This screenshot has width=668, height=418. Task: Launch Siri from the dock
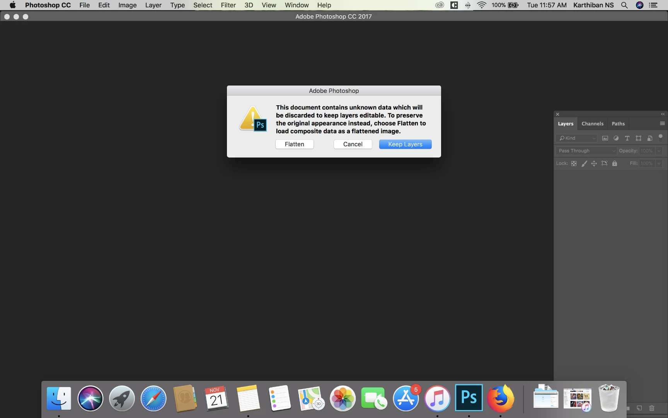click(90, 398)
